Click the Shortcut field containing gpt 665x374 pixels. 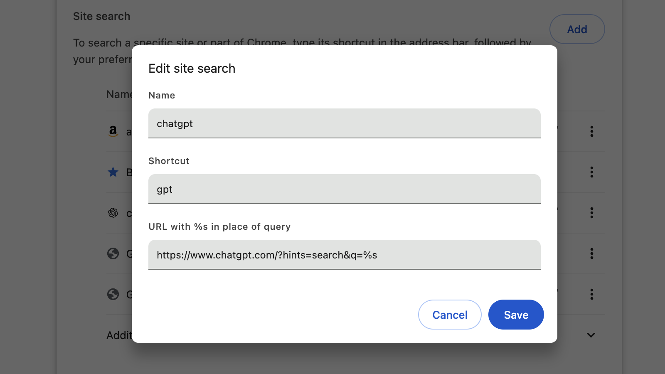click(344, 189)
